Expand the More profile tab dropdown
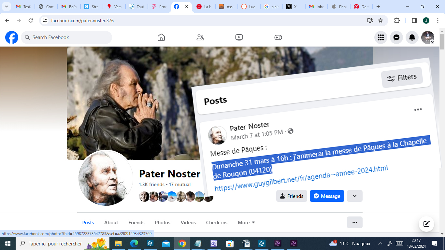The width and height of the screenshot is (445, 250). [x=246, y=223]
